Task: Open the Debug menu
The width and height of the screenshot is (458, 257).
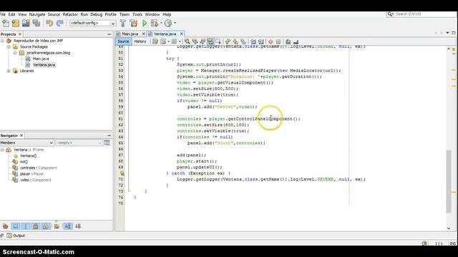Action: pyautogui.click(x=96, y=14)
